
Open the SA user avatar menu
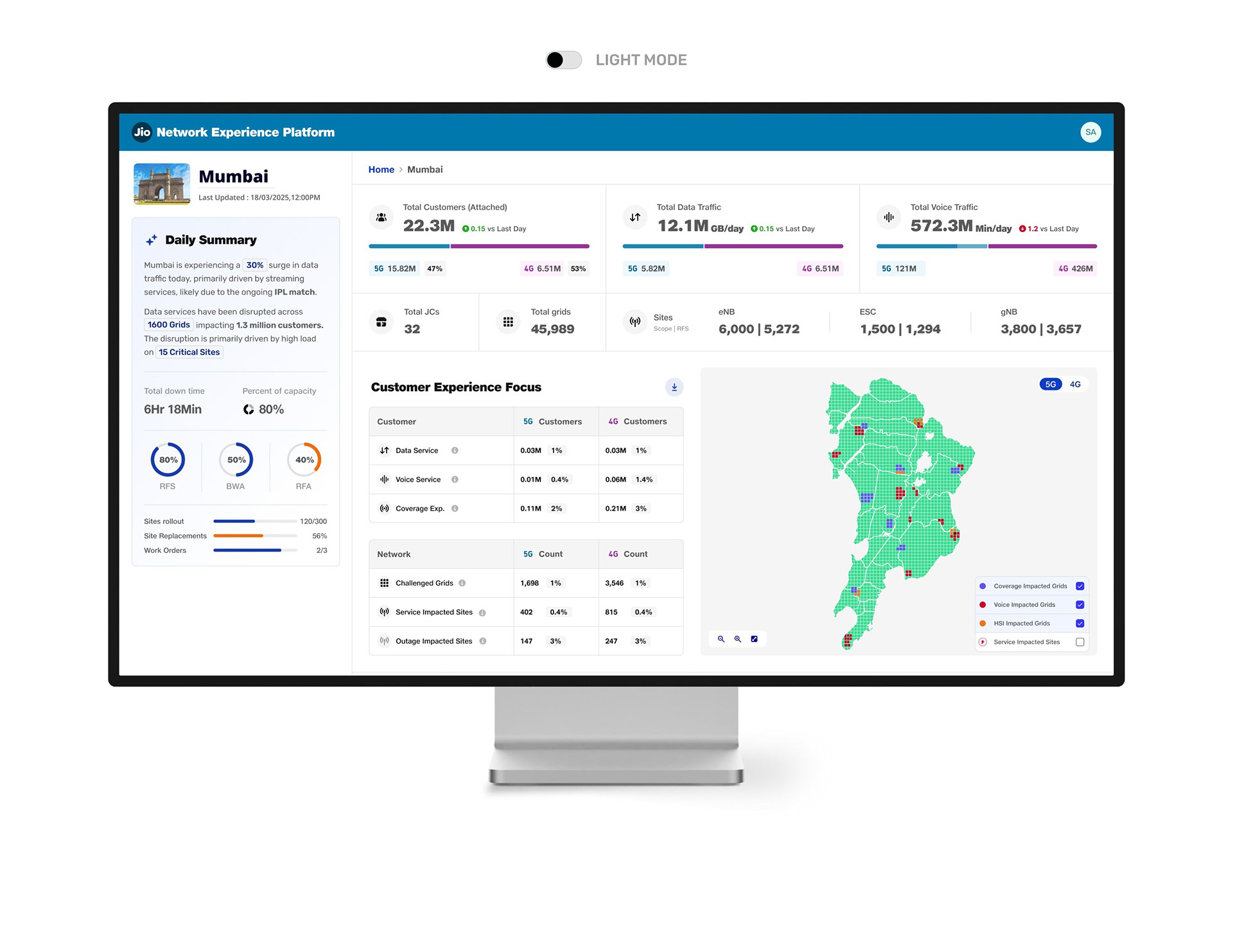point(1090,132)
